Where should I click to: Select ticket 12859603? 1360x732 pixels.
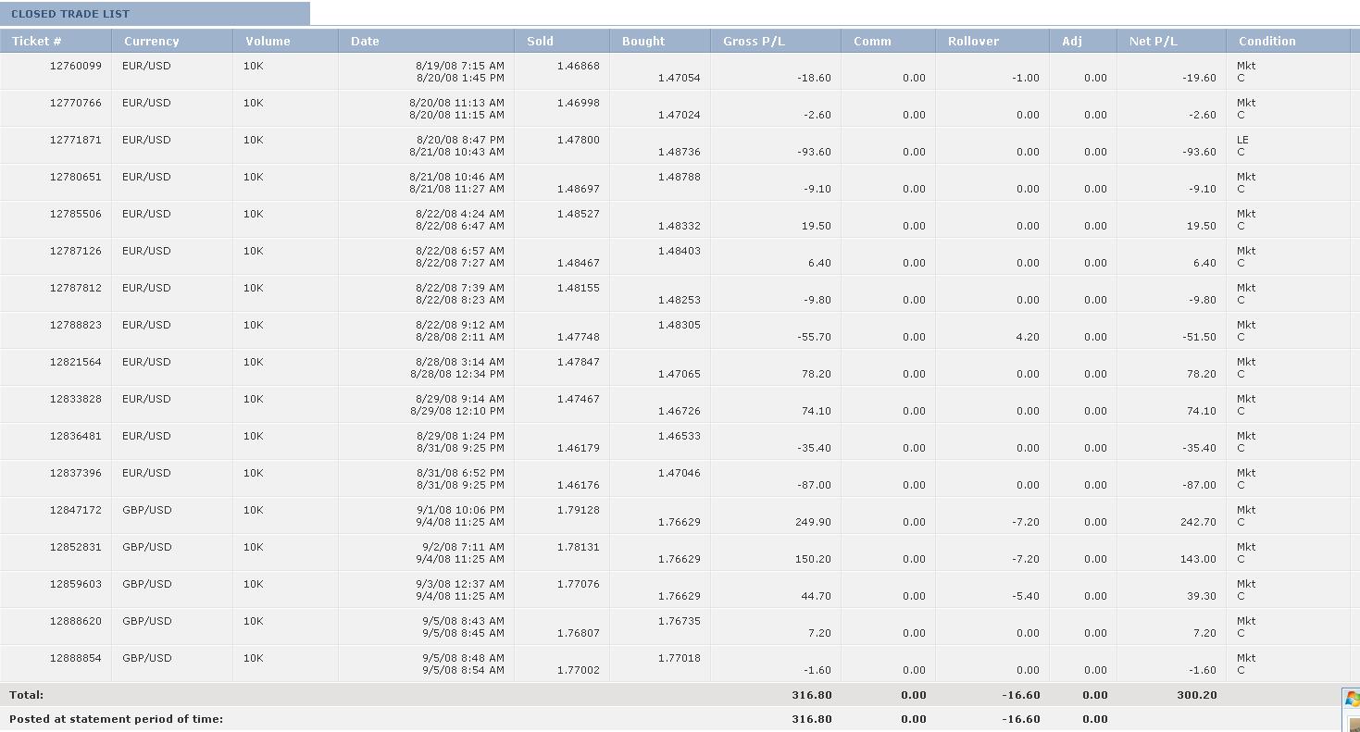[76, 584]
